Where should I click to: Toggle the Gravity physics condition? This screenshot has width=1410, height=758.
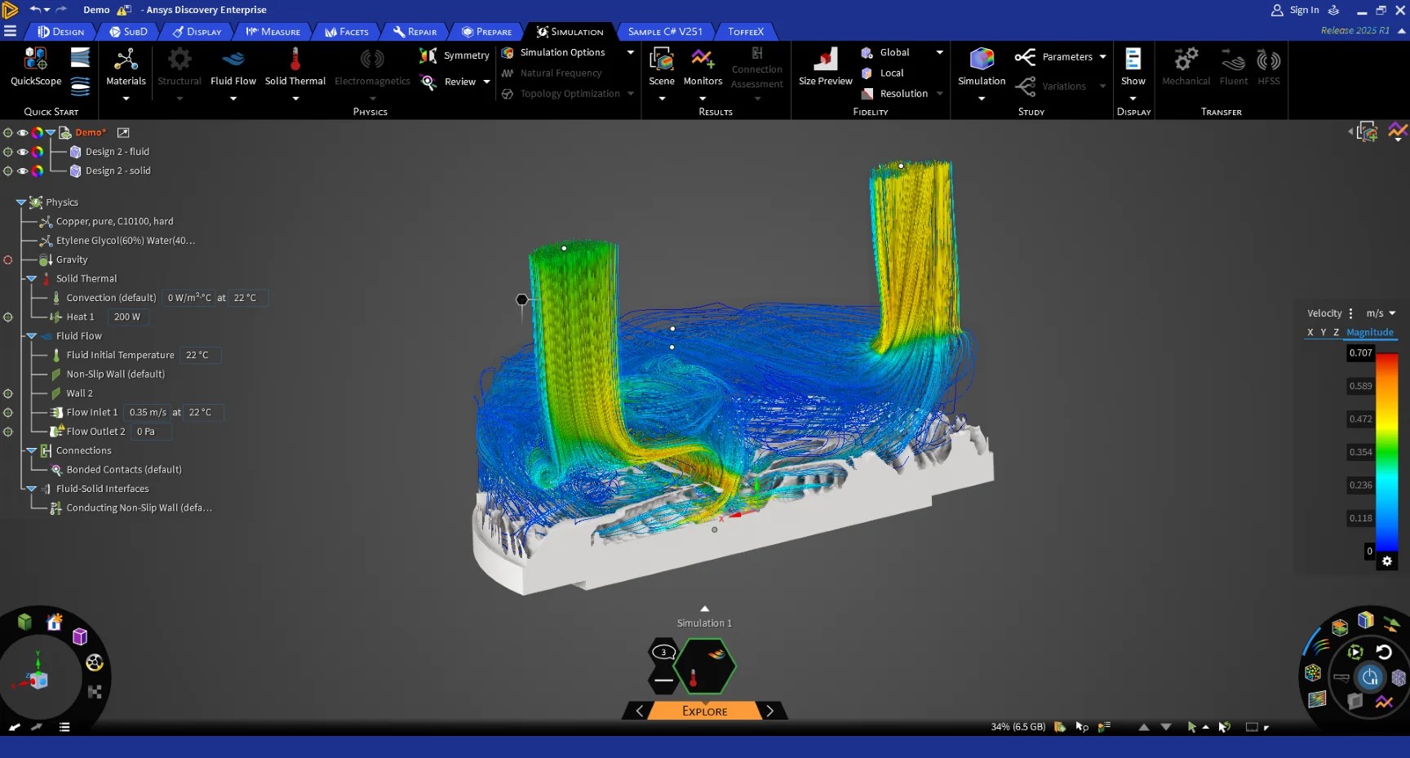tap(8, 259)
